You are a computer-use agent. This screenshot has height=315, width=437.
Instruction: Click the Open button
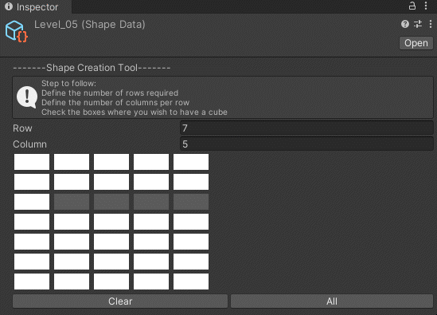pos(416,43)
